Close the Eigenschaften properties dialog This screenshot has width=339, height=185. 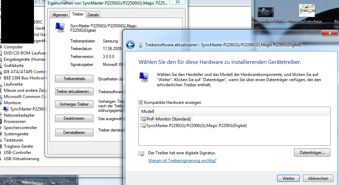(178, 2)
